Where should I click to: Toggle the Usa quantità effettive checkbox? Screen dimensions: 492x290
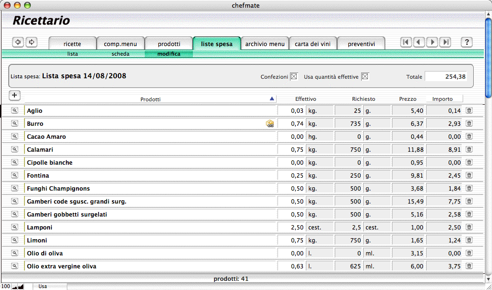[x=365, y=76]
